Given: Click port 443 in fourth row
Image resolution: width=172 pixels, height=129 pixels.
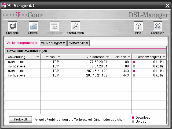Looking at the screenshot, I should 126,75.
